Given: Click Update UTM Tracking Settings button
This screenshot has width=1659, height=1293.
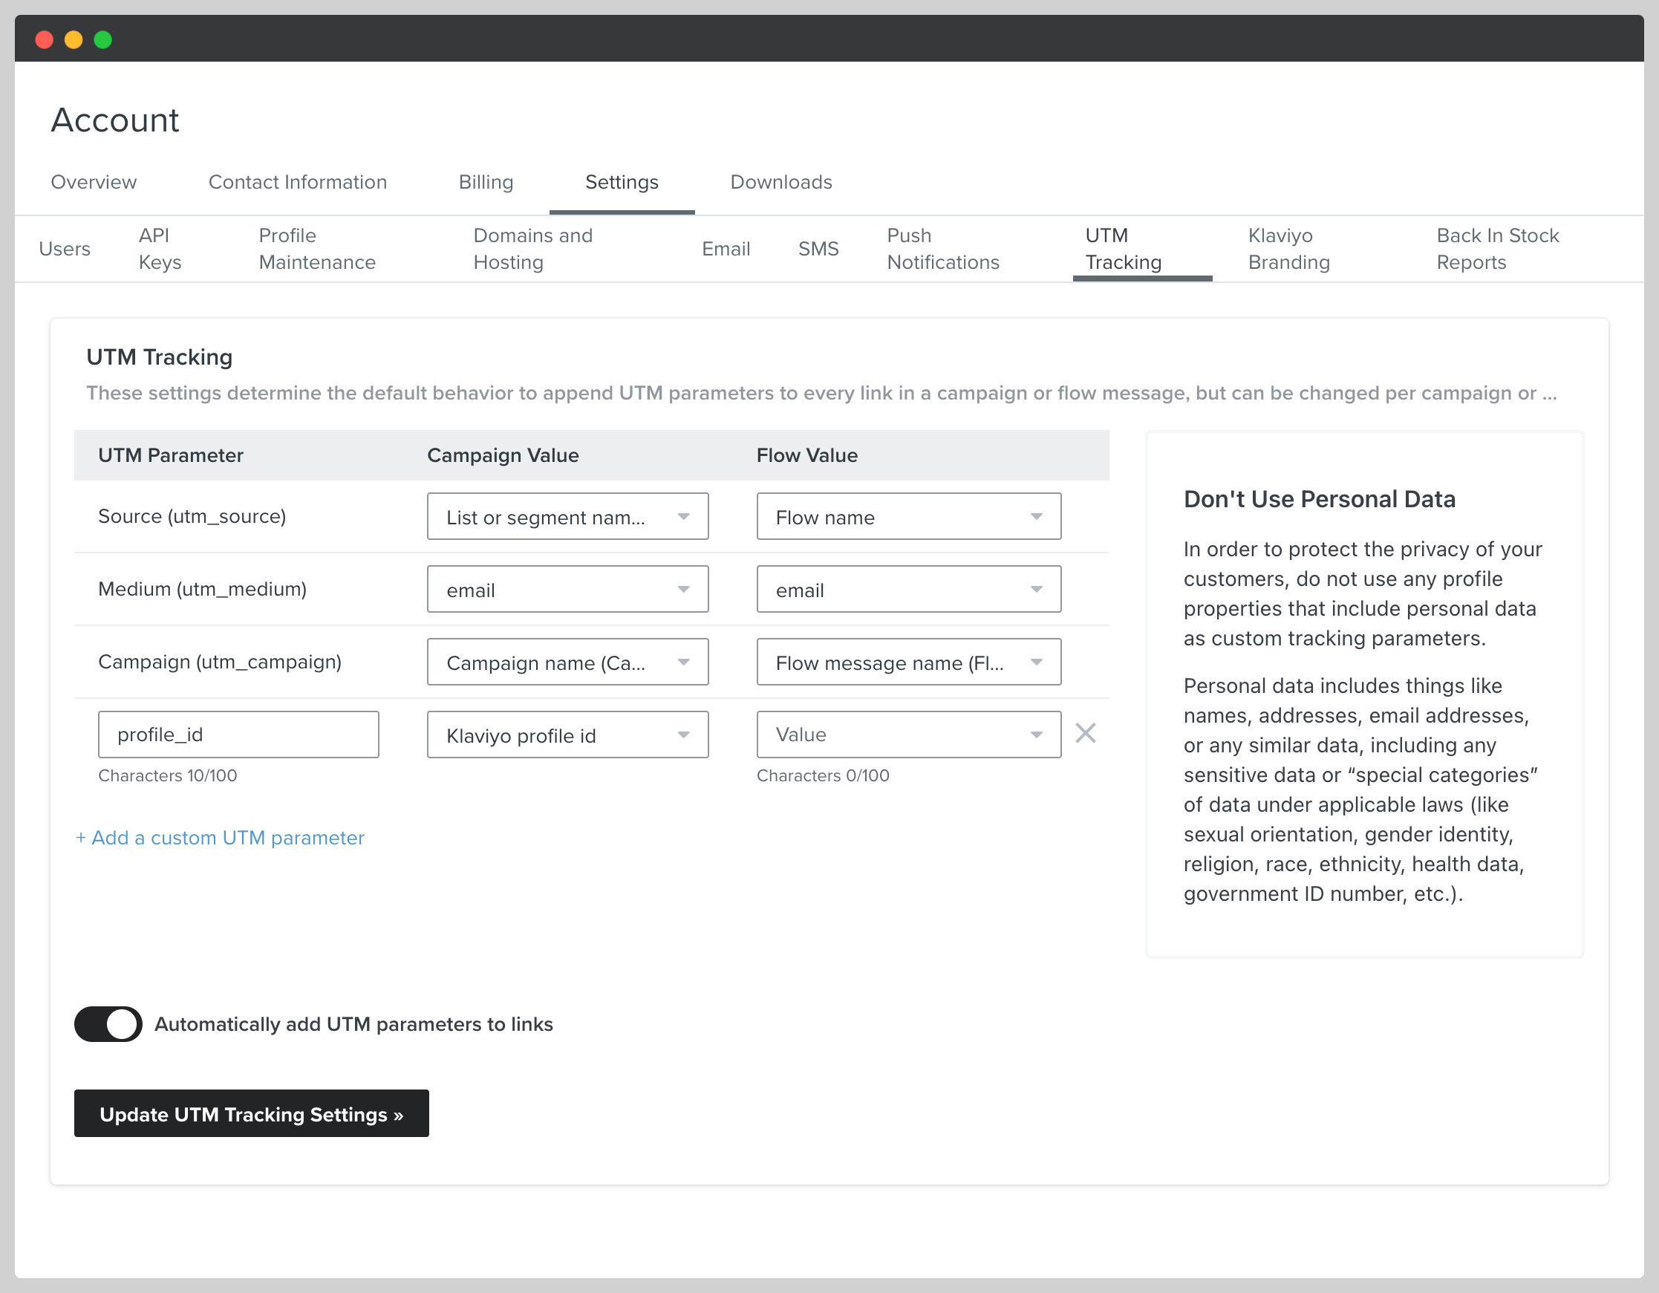Looking at the screenshot, I should 251,1114.
